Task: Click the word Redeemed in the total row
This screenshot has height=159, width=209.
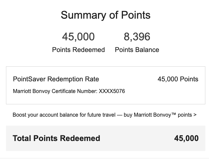Action: click(x=80, y=138)
